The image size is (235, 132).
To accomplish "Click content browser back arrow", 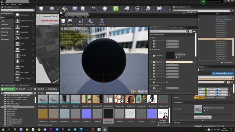I will point(29,89).
